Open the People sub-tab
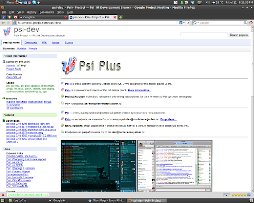This screenshot has width=254, height=203. tap(33, 49)
